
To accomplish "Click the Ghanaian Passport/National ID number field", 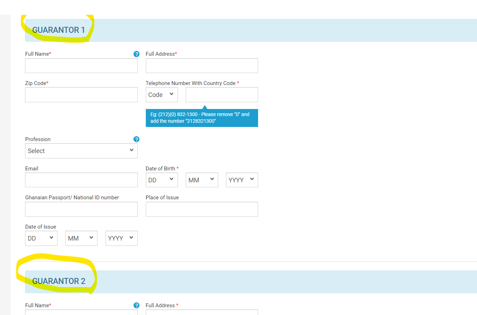I will (81, 209).
